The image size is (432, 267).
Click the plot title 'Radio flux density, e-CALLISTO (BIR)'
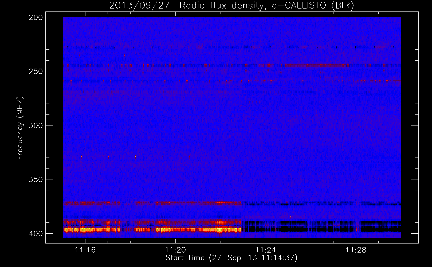click(266, 5)
